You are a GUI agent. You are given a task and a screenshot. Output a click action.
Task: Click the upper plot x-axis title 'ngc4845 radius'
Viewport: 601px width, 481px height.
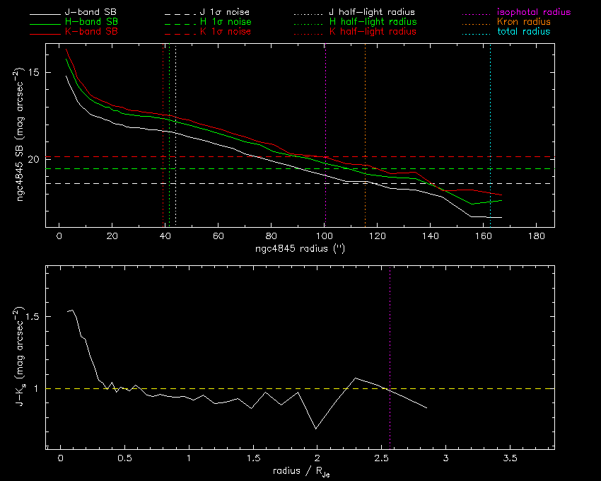tap(300, 250)
